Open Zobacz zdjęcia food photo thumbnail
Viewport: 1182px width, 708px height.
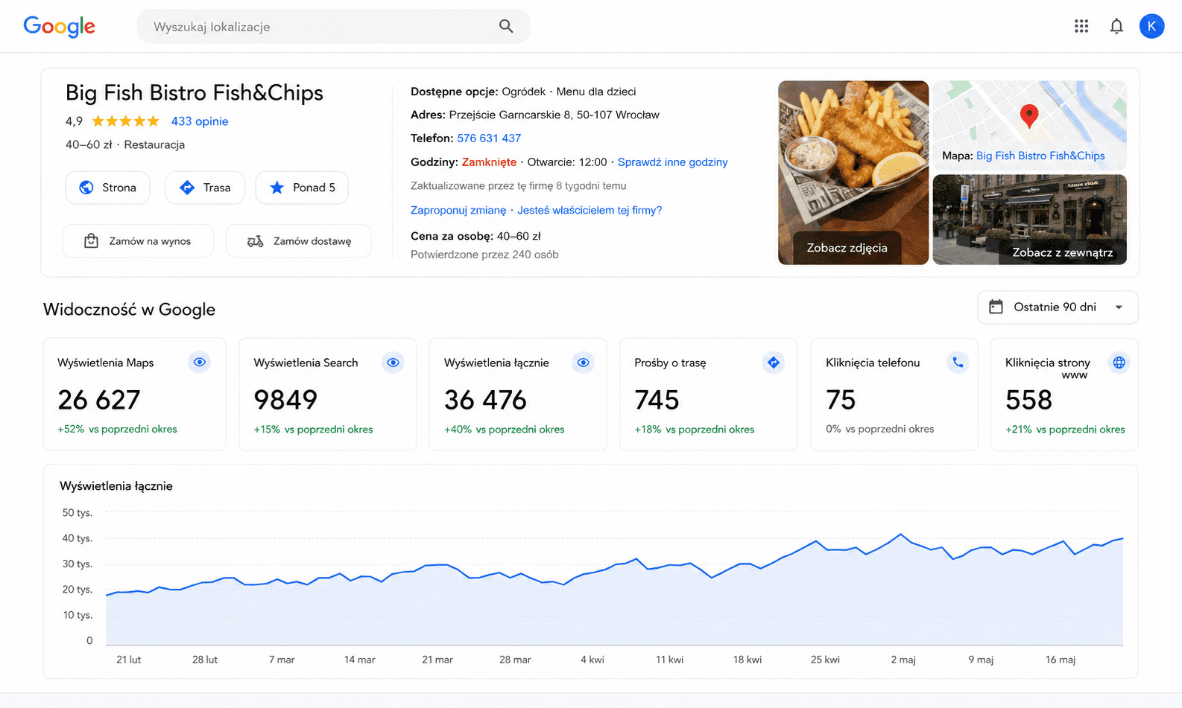[853, 173]
